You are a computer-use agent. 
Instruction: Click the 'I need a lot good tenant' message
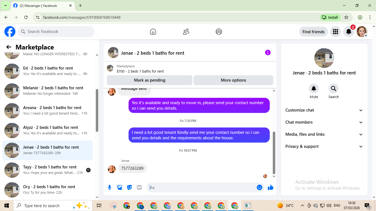pyautogui.click(x=199, y=135)
